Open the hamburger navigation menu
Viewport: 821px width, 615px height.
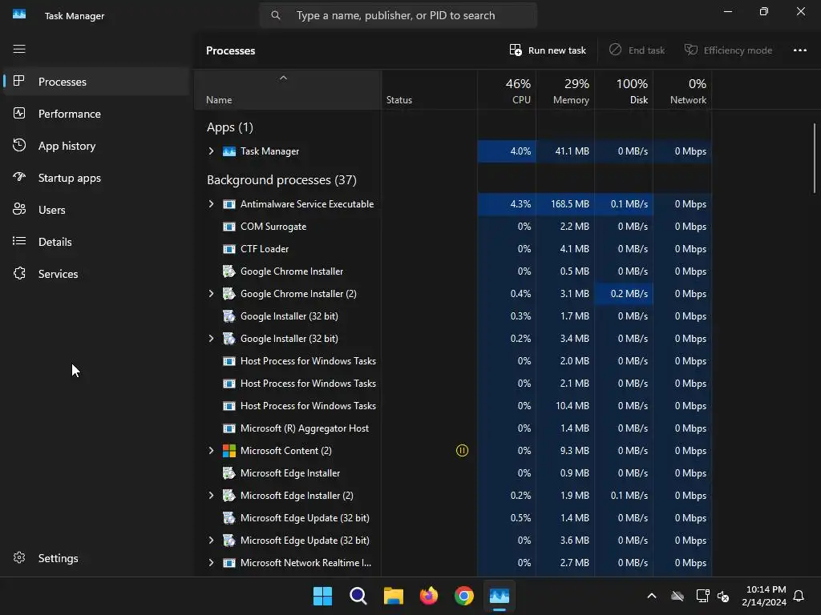click(x=19, y=49)
